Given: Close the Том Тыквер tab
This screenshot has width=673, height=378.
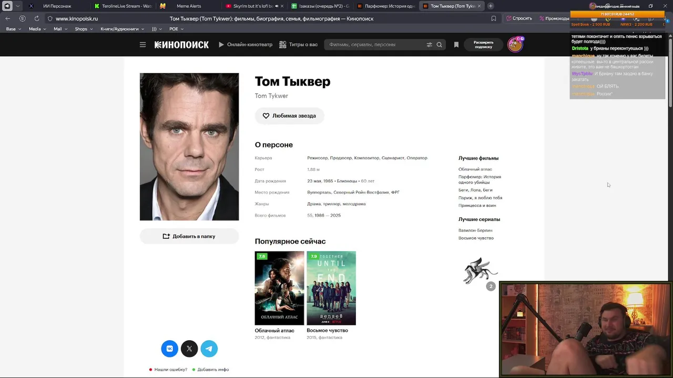Looking at the screenshot, I should 479,6.
